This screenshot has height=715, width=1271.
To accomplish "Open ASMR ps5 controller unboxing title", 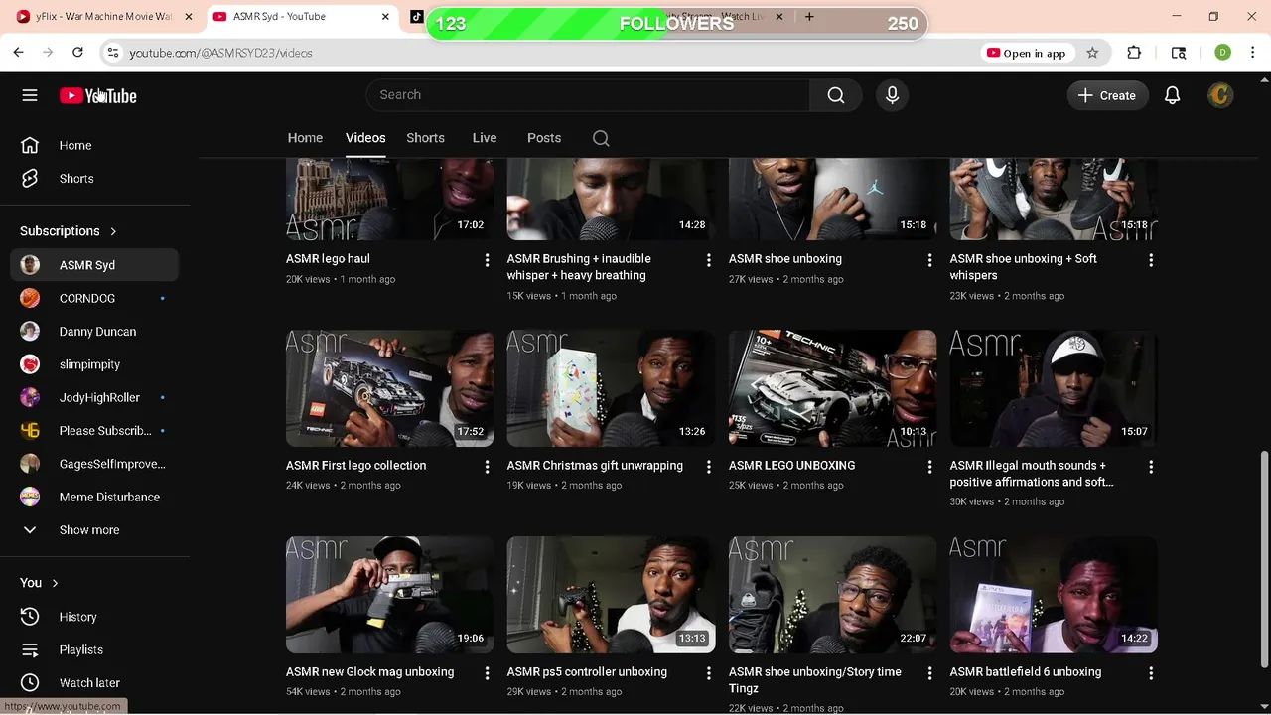I will point(587,671).
